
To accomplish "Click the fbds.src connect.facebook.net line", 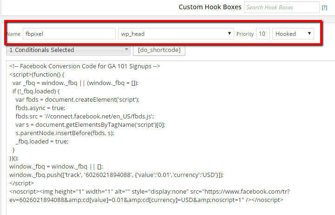I will 84,116.
